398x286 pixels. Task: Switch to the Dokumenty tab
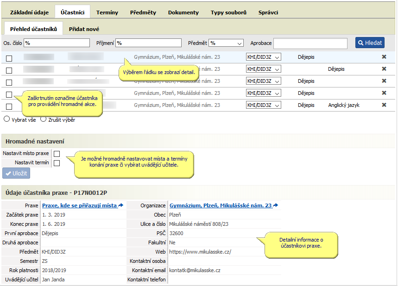tap(183, 12)
